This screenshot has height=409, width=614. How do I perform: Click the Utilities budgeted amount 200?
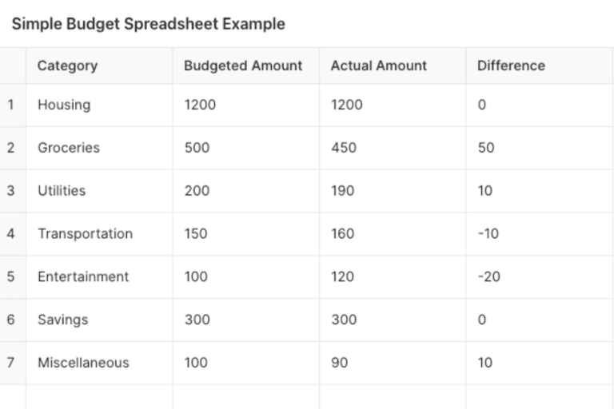click(x=197, y=191)
